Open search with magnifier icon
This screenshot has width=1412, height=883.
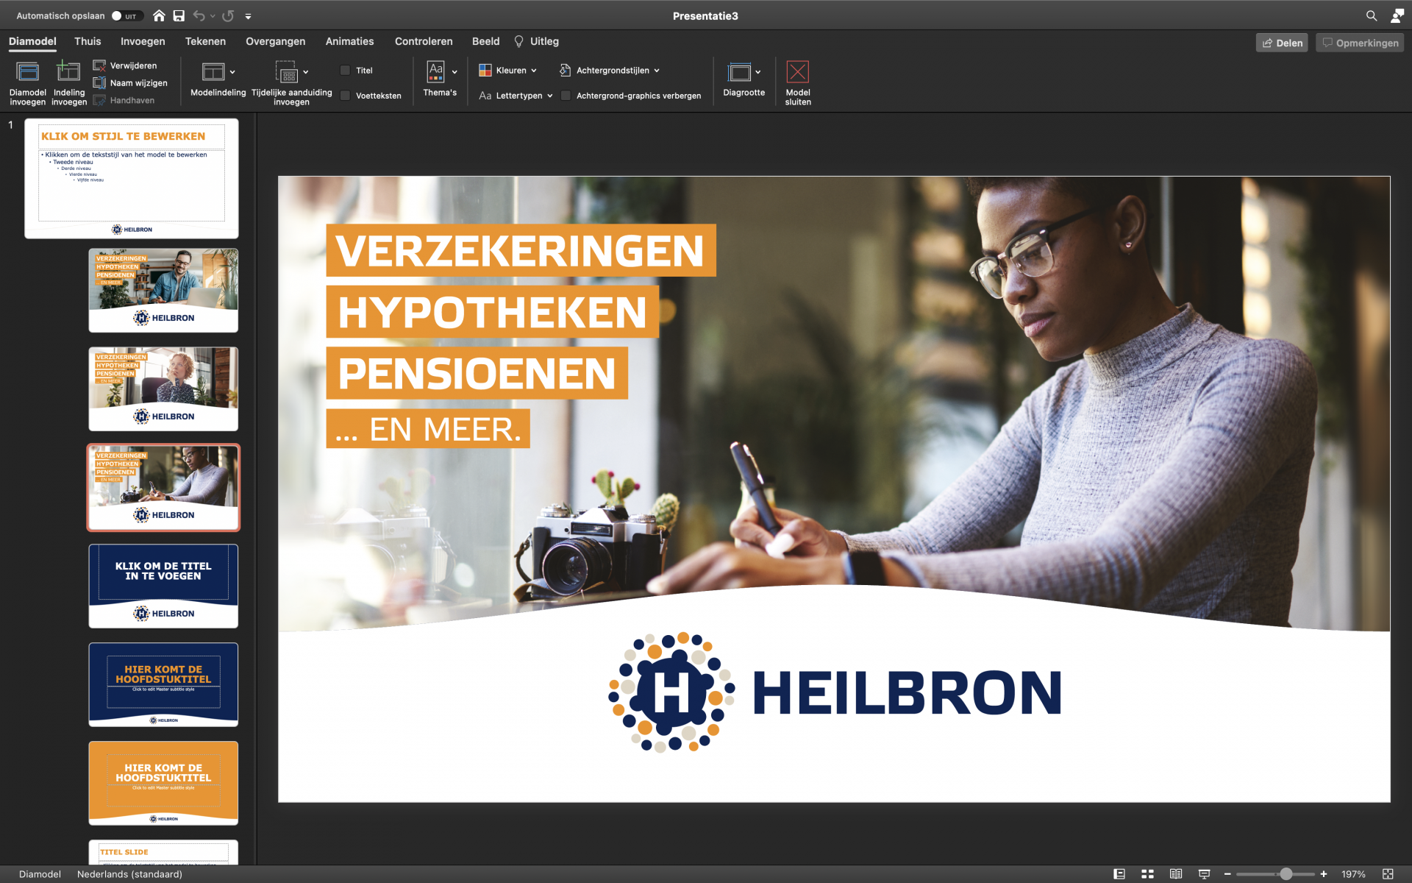click(x=1371, y=15)
